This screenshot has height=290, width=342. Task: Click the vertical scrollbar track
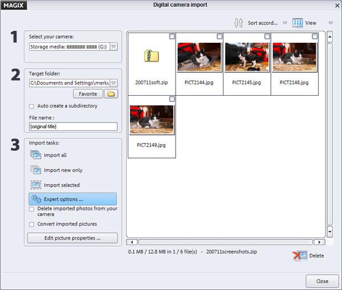point(330,134)
